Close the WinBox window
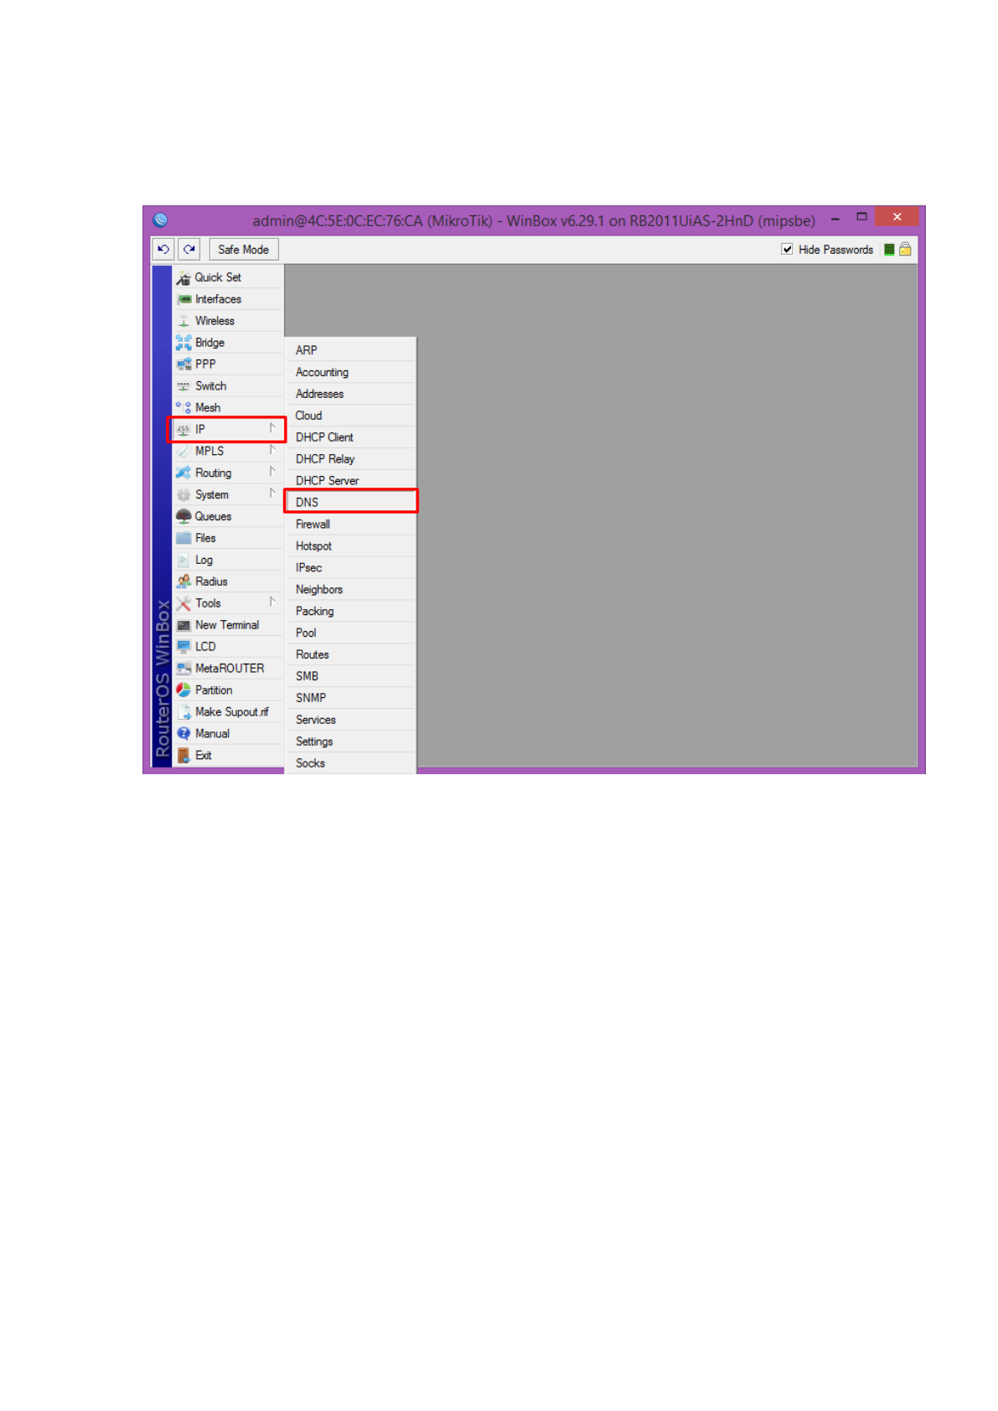 [x=897, y=217]
